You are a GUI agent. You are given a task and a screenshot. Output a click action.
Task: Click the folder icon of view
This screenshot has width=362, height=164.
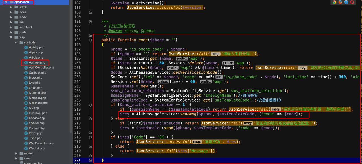click(x=21, y=158)
